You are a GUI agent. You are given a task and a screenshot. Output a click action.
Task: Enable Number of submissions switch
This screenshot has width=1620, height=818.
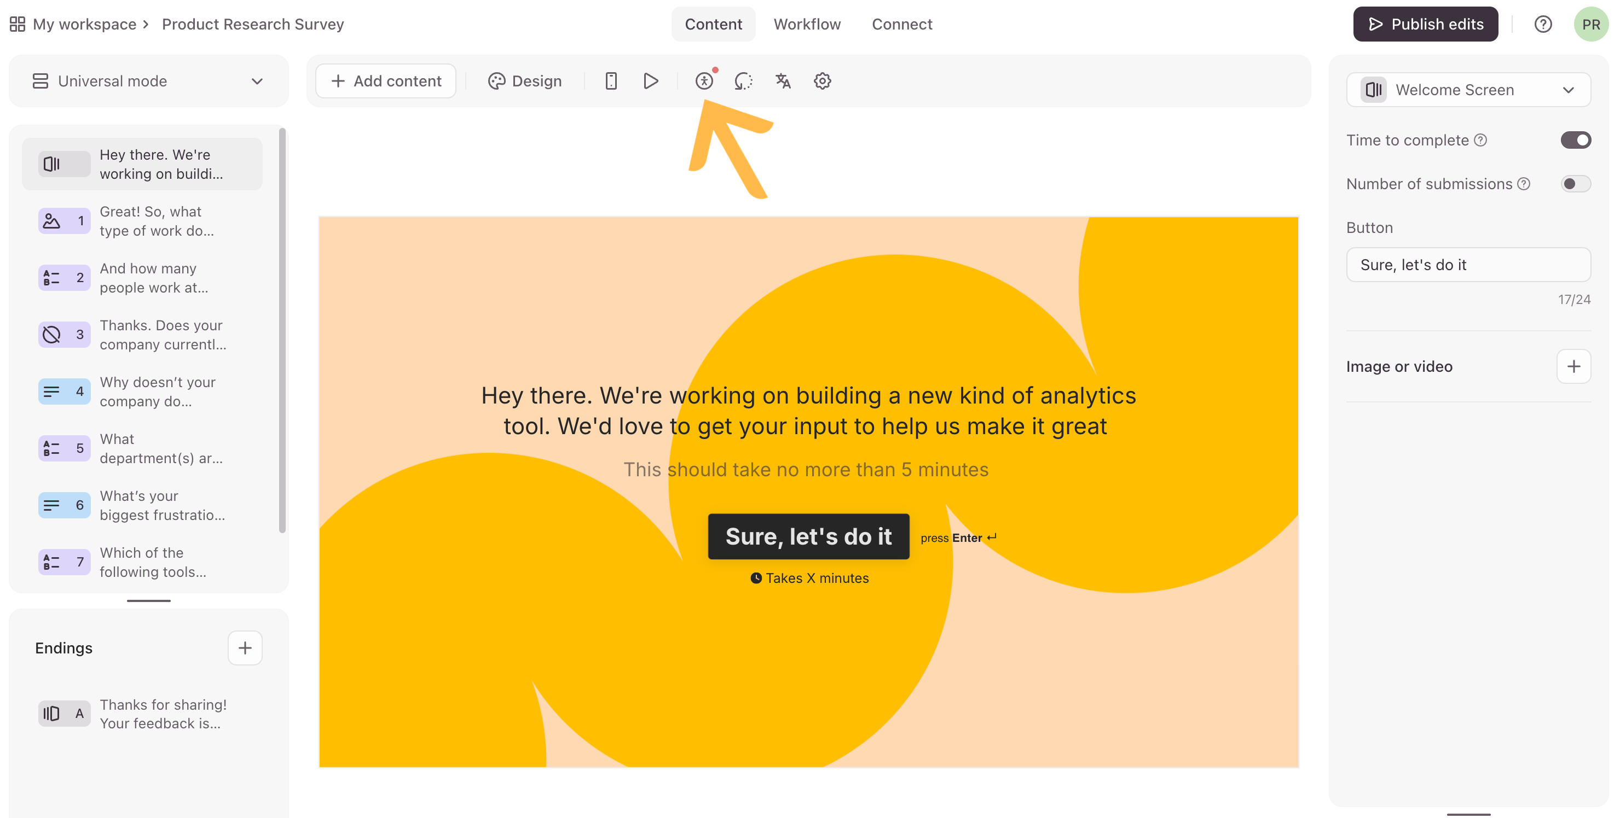(1575, 184)
